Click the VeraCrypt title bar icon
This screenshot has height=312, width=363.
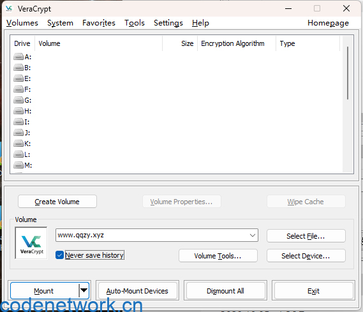[9, 8]
